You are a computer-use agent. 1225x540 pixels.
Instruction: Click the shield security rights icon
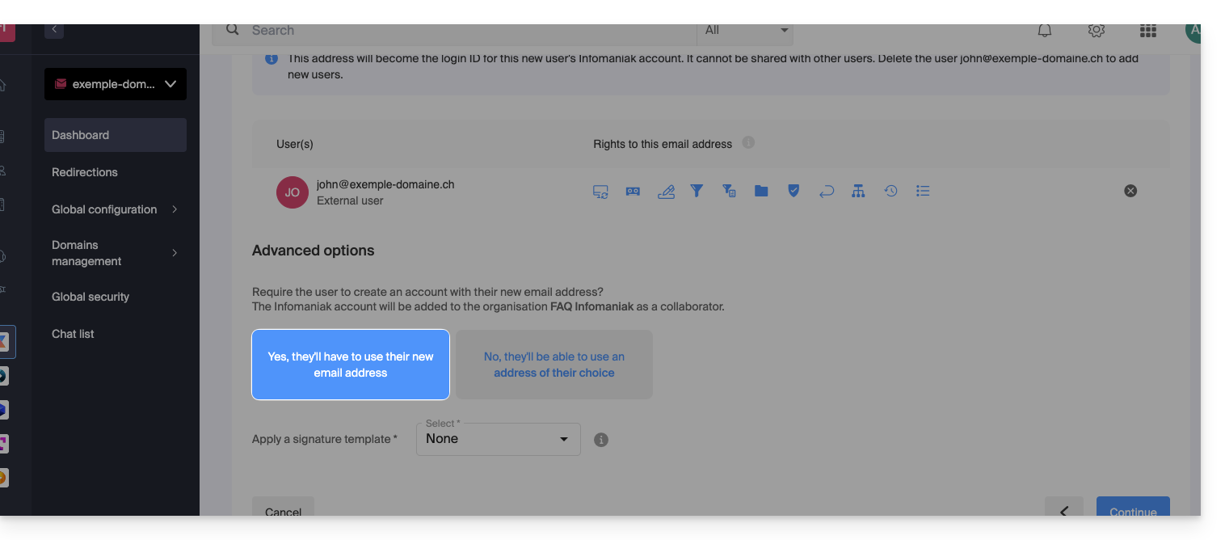(794, 191)
